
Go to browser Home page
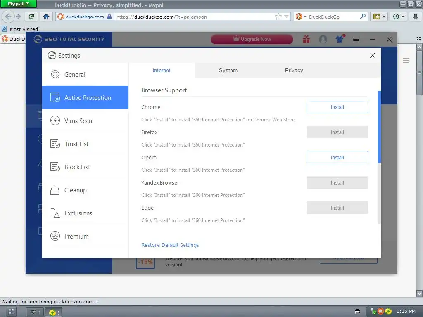[46, 17]
